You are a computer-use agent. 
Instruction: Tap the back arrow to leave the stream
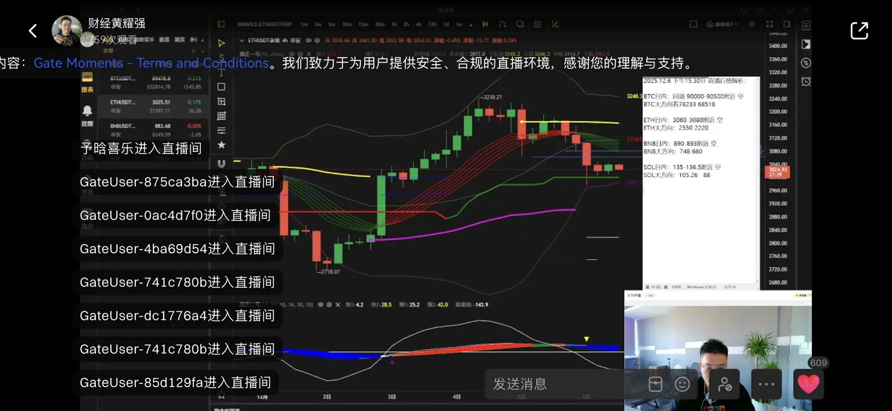click(x=33, y=31)
